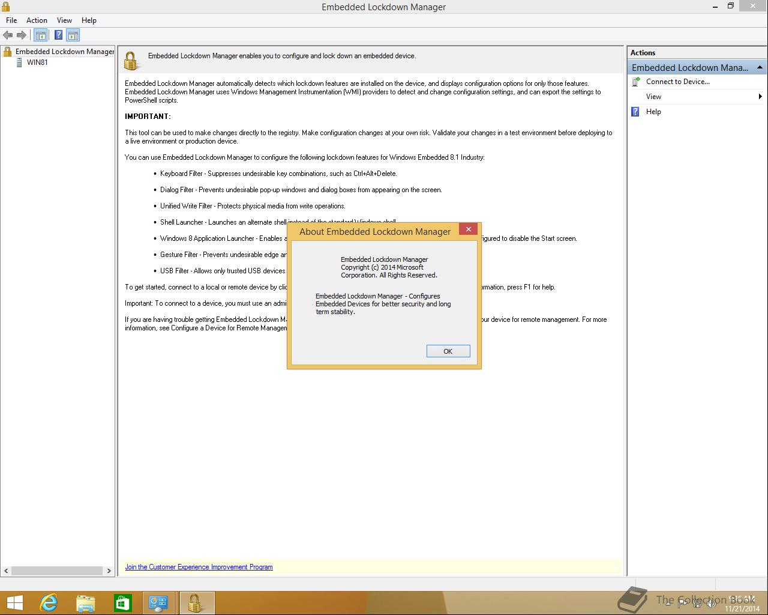Click the Help question mark icon in Actions

point(636,112)
